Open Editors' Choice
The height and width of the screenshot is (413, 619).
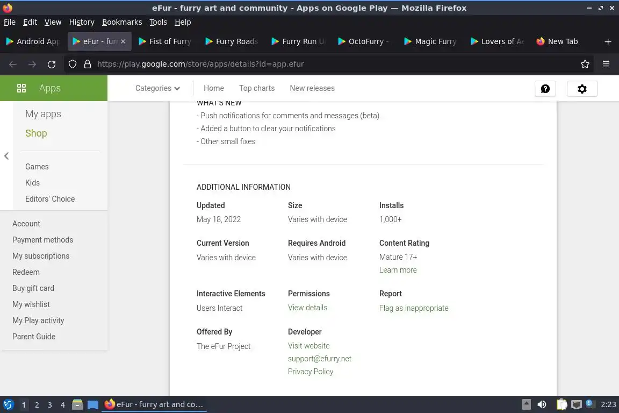pos(50,199)
